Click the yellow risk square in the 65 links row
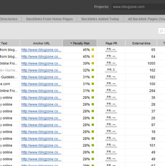 point(93,50)
